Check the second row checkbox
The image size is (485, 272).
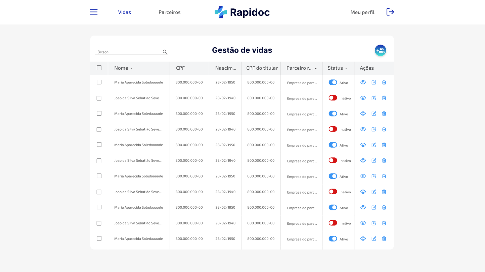pos(99,98)
